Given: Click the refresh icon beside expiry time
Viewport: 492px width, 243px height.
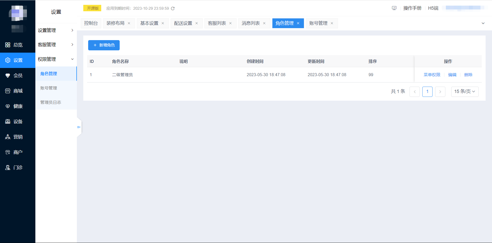Looking at the screenshot, I should [173, 8].
